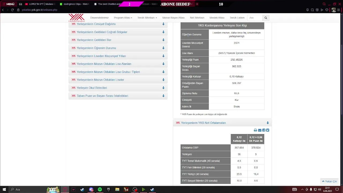Click the Yerleştiği Puan value 292,48226

point(237,60)
